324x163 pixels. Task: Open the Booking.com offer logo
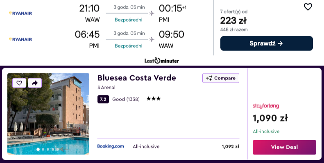pos(111,146)
